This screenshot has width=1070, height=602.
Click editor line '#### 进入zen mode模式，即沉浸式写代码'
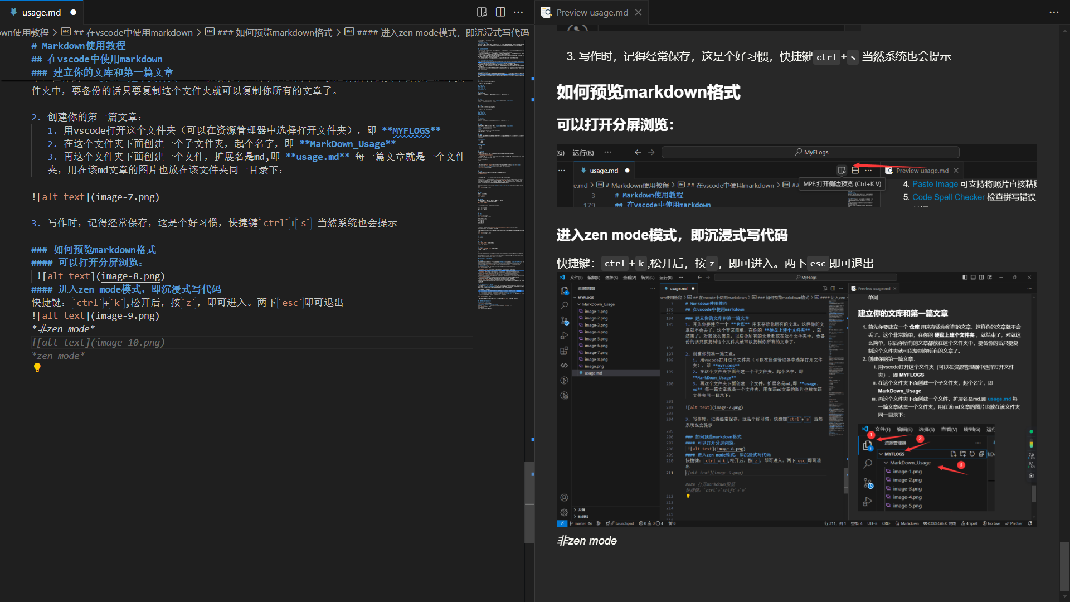127,289
